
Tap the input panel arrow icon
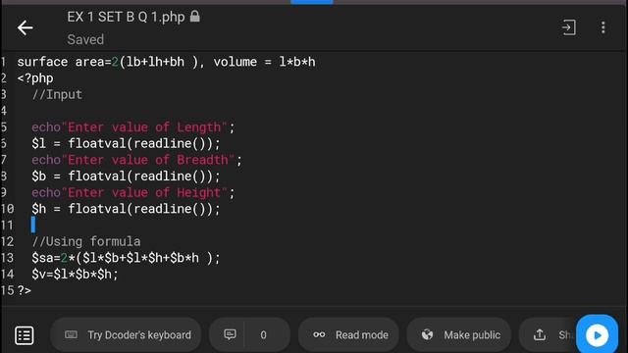tap(569, 27)
